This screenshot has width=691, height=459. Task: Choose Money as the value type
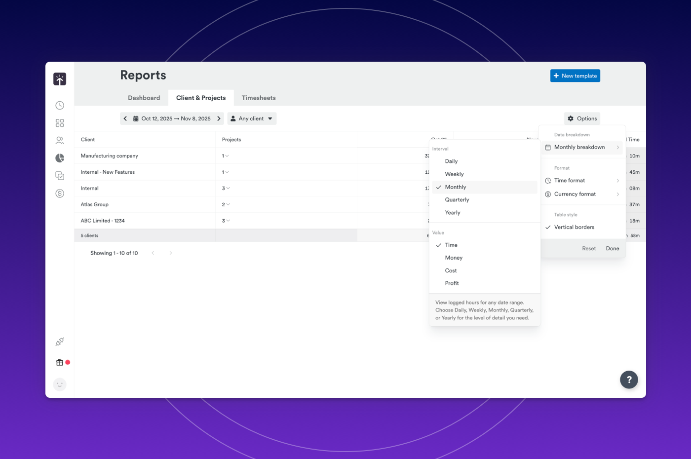(x=454, y=258)
